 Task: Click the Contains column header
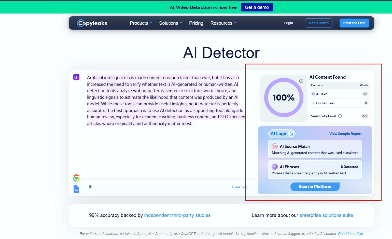pos(317,85)
